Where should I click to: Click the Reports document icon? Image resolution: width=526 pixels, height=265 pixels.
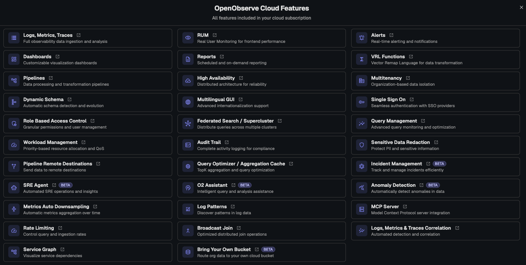point(188,59)
